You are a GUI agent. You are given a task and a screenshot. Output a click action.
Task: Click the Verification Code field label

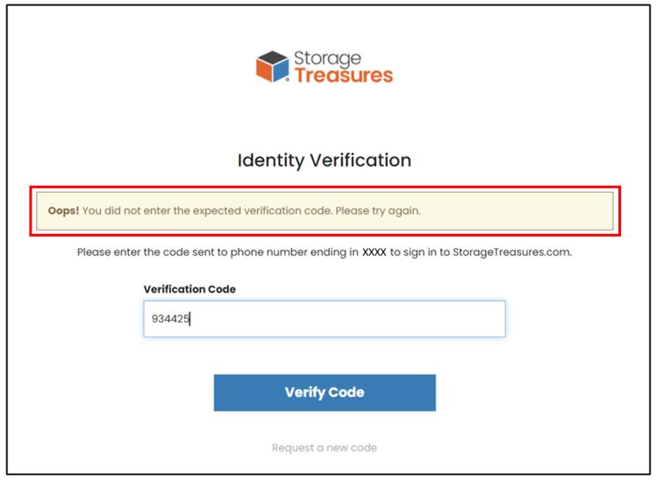click(x=189, y=289)
